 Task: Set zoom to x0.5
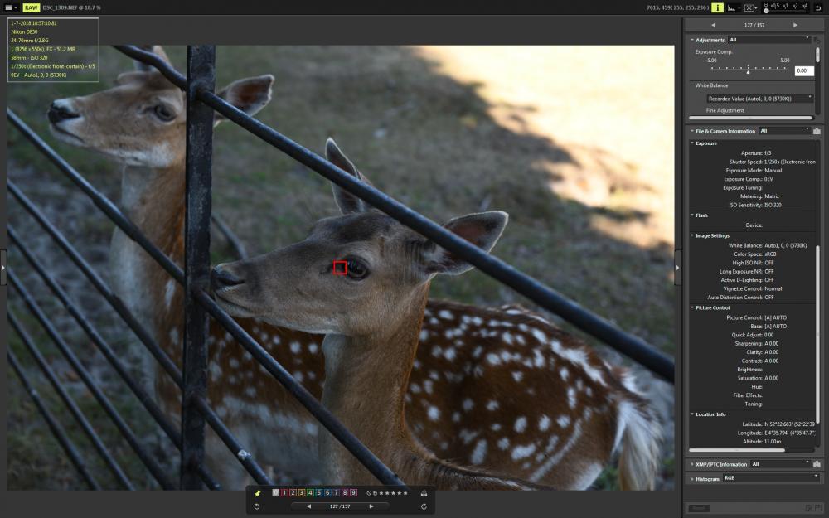(775, 6)
